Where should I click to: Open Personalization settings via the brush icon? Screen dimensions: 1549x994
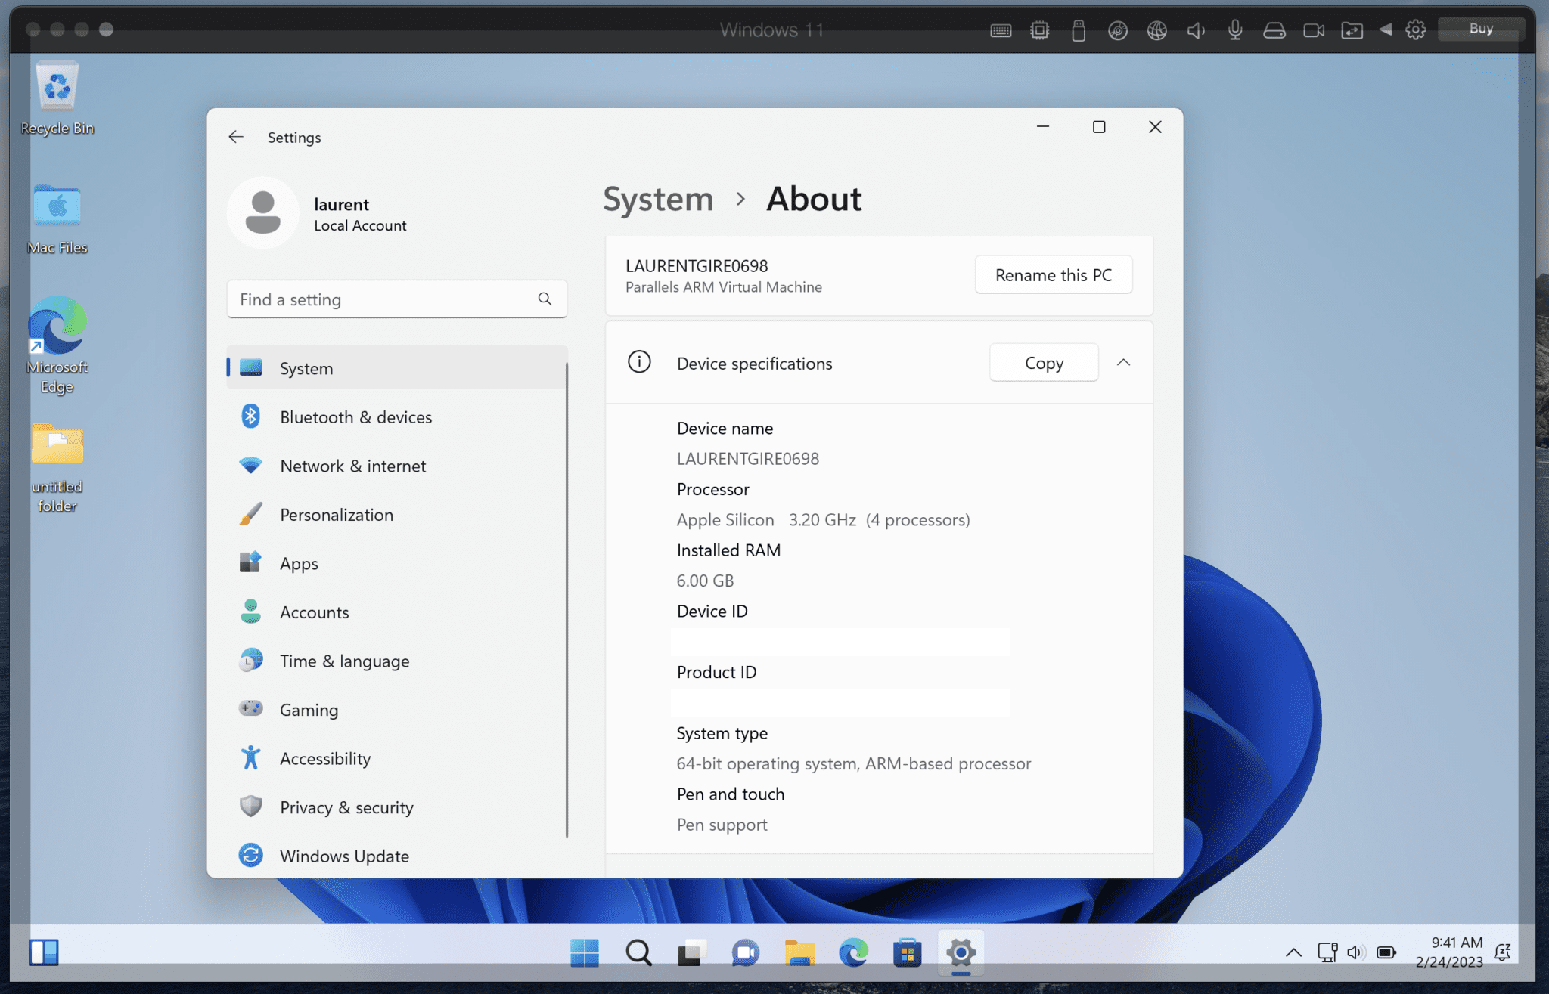tap(336, 515)
